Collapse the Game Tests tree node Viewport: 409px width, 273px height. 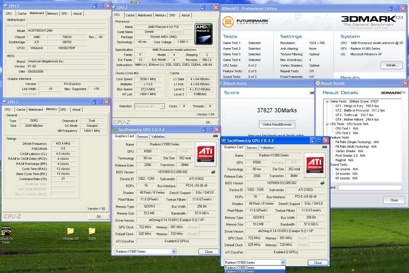327,101
